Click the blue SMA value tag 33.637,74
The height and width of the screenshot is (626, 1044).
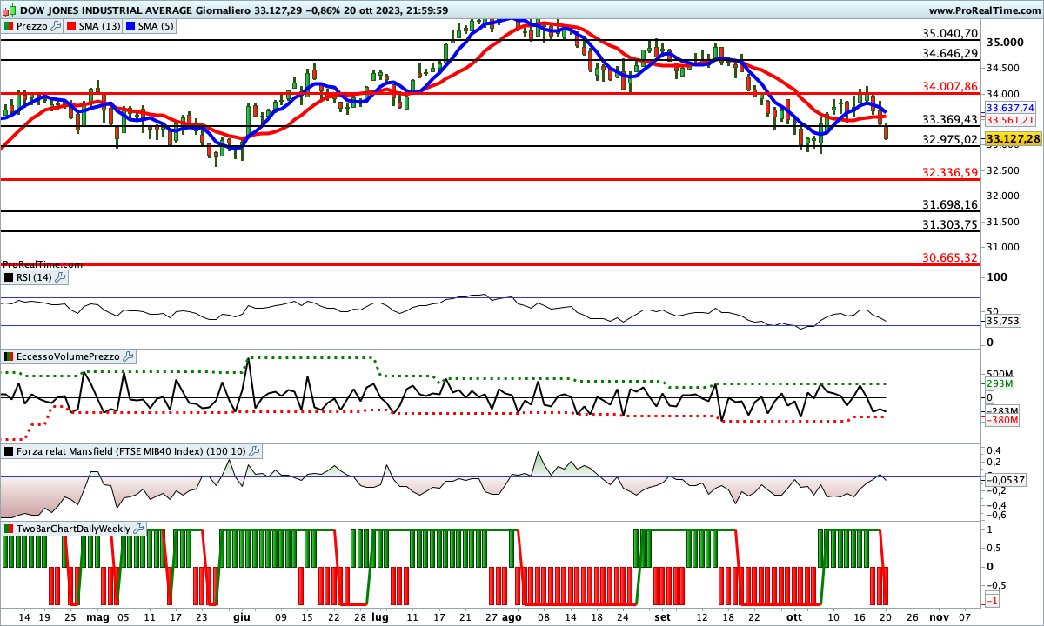click(1010, 108)
